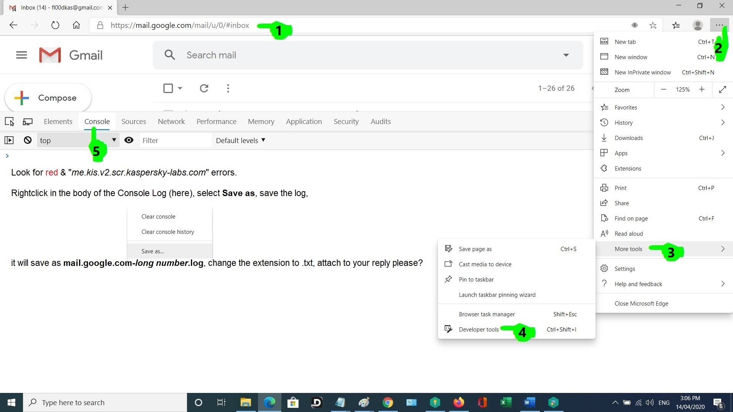This screenshot has width=733, height=412.
Task: Click the Sources tab icon in DevTools
Action: click(x=133, y=121)
